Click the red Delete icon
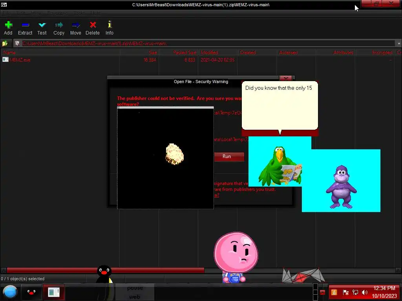The width and height of the screenshot is (402, 301). click(93, 25)
